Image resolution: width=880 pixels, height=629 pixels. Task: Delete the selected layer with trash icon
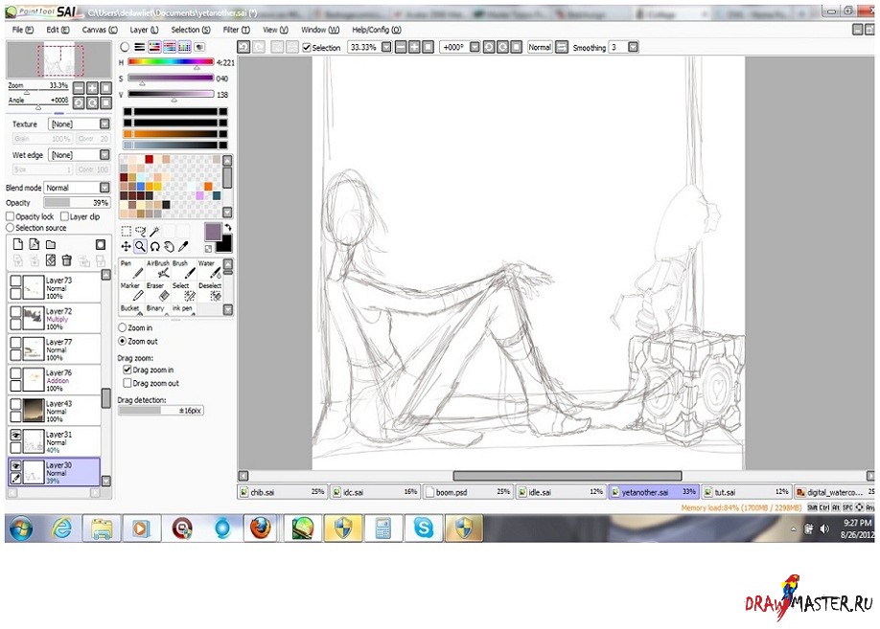(x=67, y=260)
